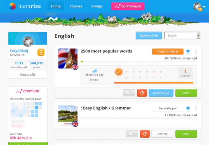
Task: Click Learn for Easy English Grammar
Action: 186,134
